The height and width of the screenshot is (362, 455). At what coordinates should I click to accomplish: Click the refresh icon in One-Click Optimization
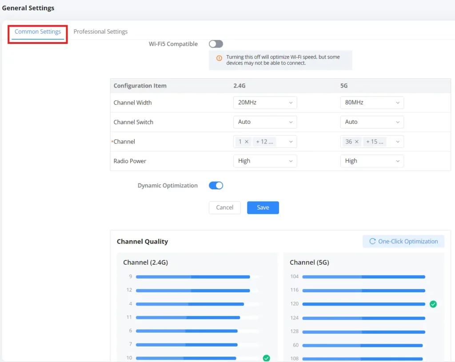[x=372, y=241]
